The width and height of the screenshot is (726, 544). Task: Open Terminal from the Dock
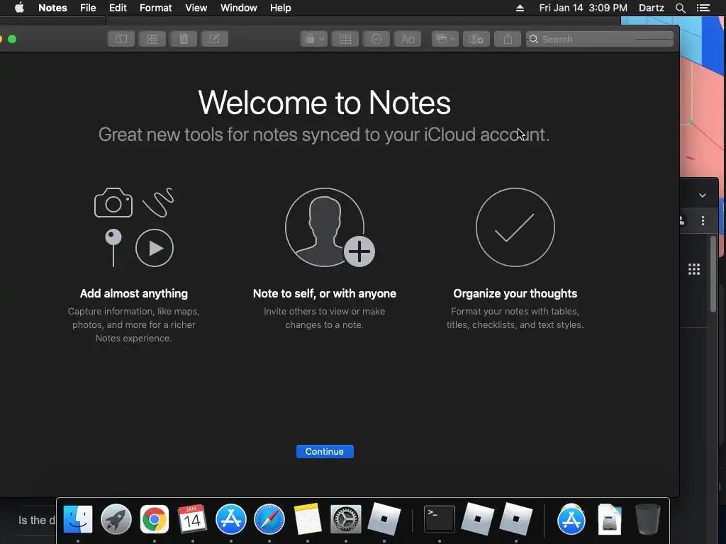click(440, 519)
